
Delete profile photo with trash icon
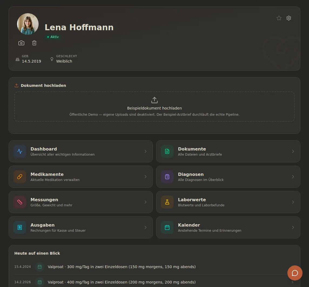coord(34,43)
